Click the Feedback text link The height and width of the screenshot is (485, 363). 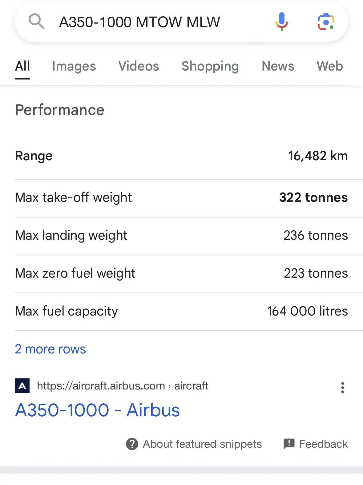(x=323, y=444)
